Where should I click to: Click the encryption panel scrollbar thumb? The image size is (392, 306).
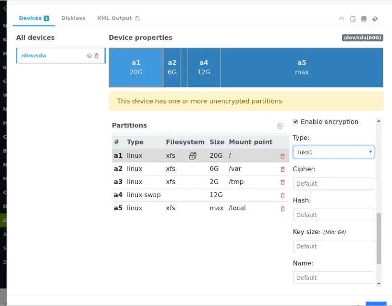(x=379, y=238)
